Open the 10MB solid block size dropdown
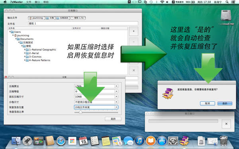The image size is (239, 149). pos(96,97)
